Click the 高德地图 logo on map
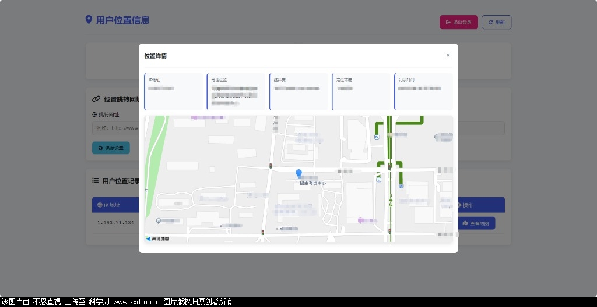This screenshot has height=307, width=597. click(x=157, y=238)
